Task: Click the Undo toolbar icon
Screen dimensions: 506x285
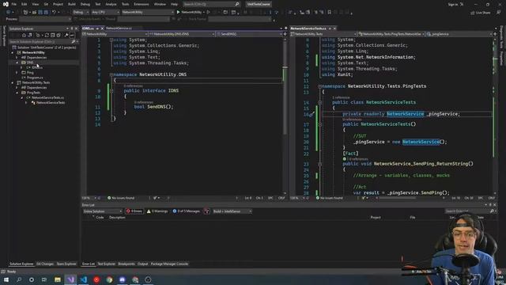Action: [55, 13]
